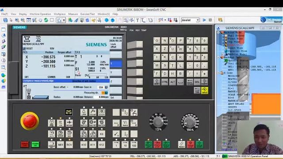Viewport: 283px width, 159px height.
Task: Collapse the Machine View tree node
Action: 218,33
